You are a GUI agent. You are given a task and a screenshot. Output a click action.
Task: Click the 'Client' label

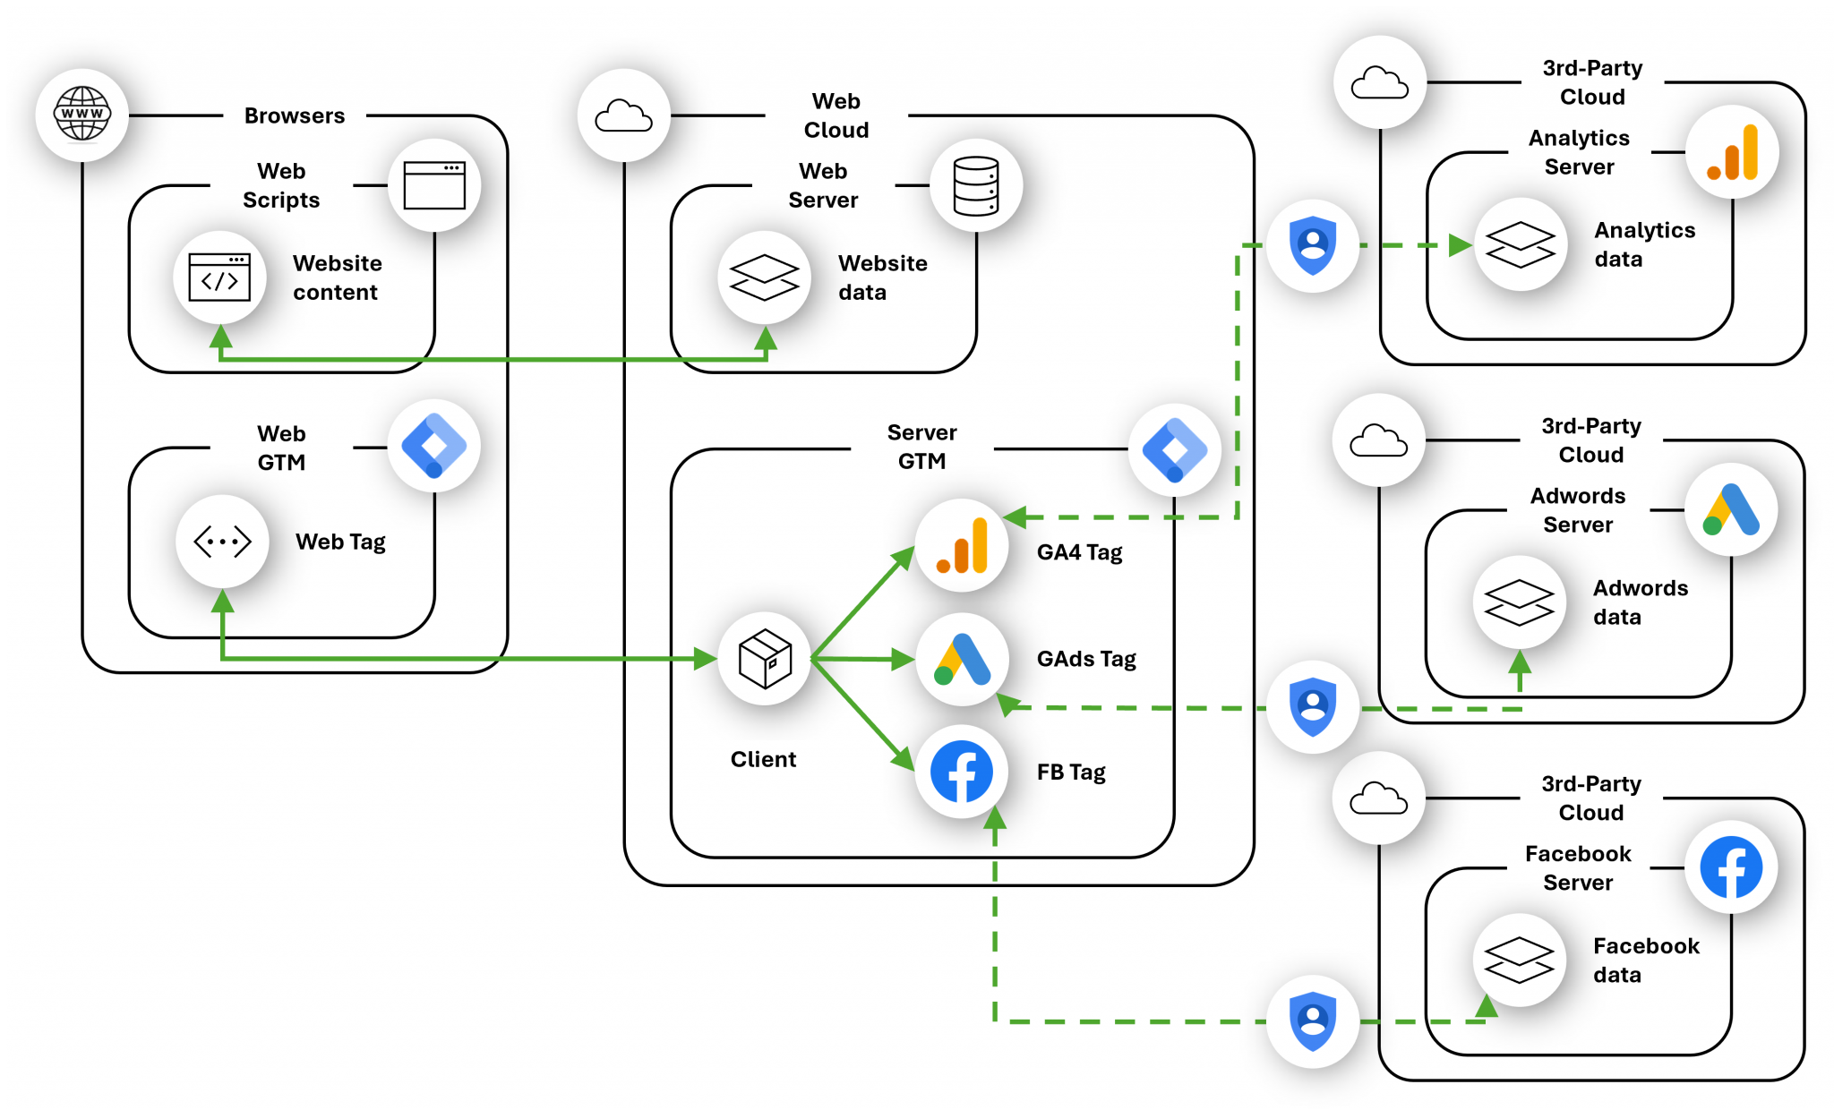tap(763, 759)
